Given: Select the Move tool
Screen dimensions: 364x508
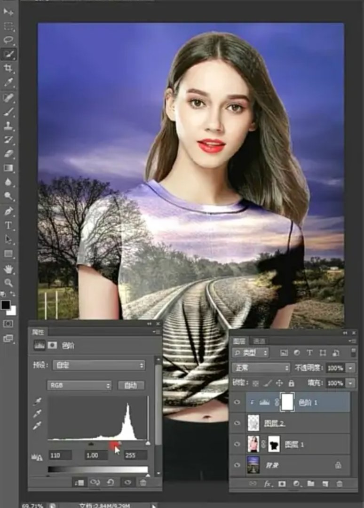Looking at the screenshot, I should point(8,12).
